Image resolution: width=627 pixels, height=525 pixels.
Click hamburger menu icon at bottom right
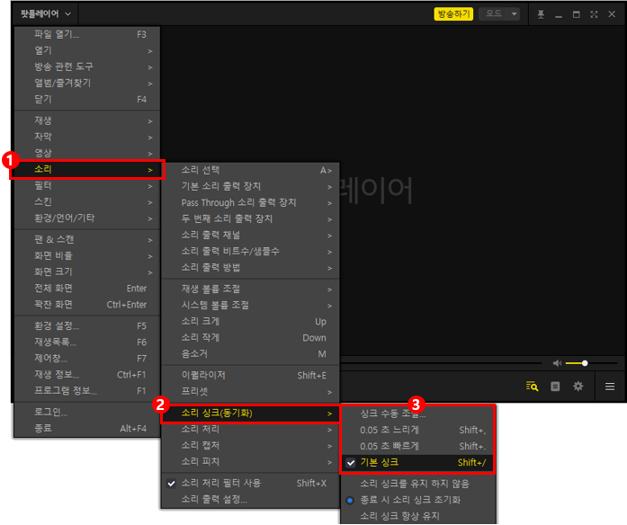coord(609,387)
